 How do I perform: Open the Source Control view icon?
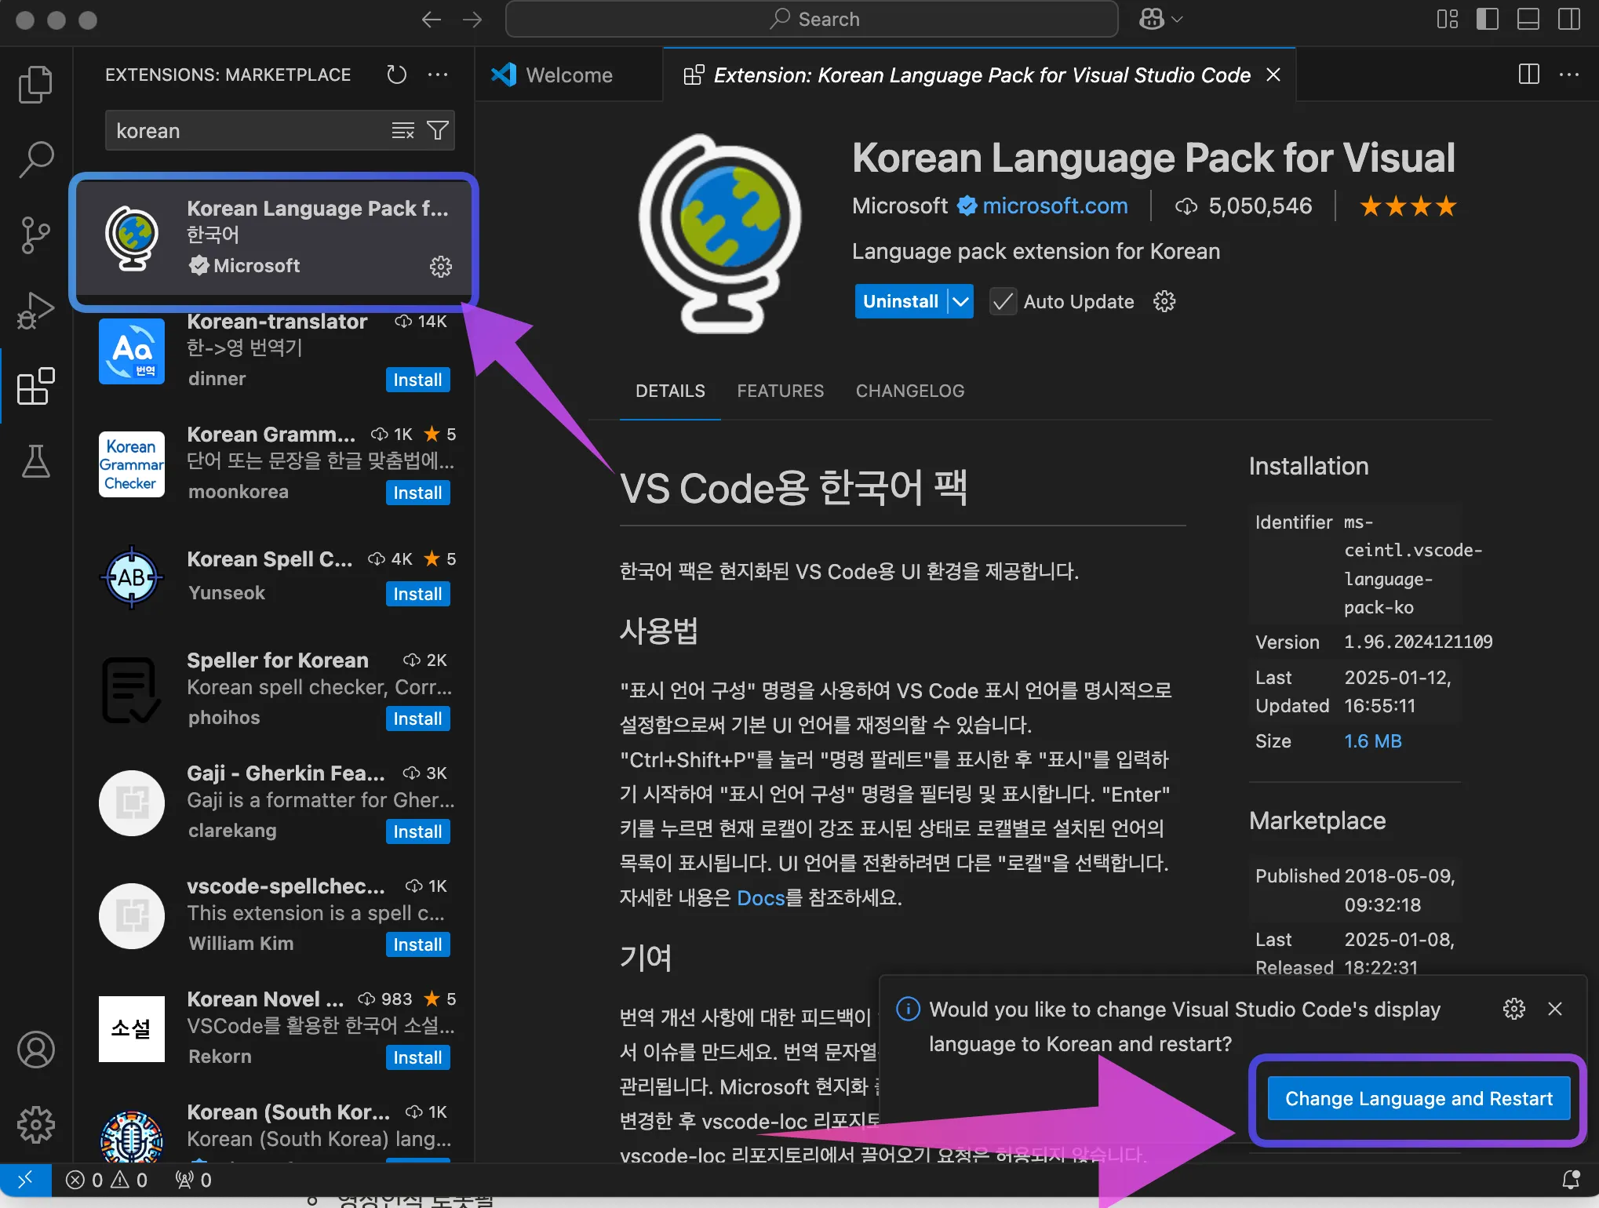[35, 235]
